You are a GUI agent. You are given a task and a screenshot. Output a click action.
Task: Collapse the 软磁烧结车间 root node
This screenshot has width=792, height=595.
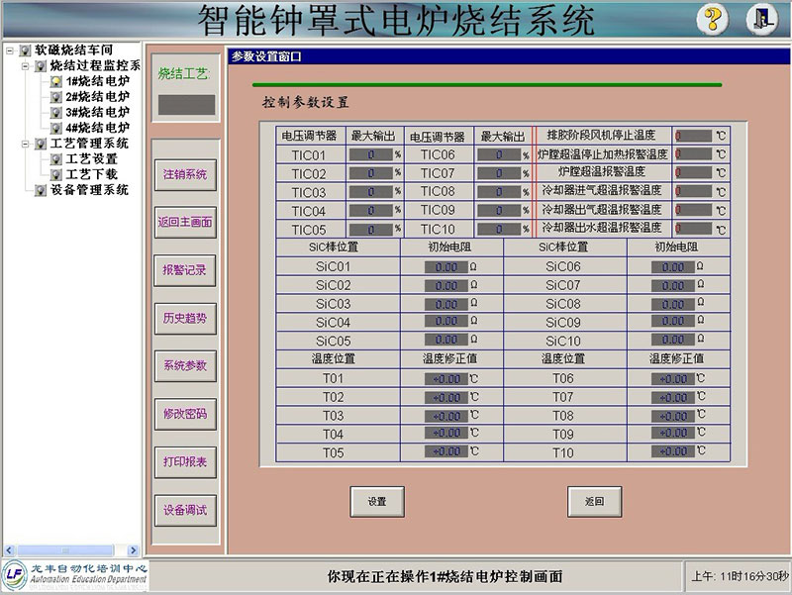(10, 50)
